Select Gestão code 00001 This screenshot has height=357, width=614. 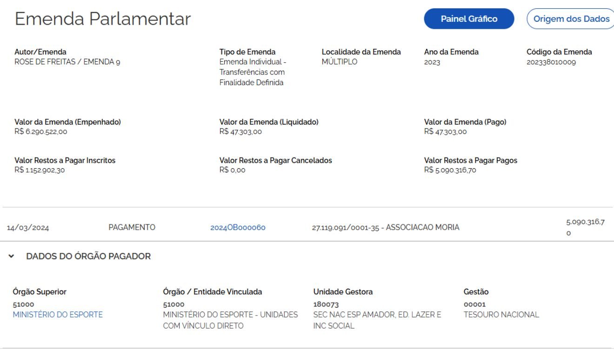click(474, 305)
